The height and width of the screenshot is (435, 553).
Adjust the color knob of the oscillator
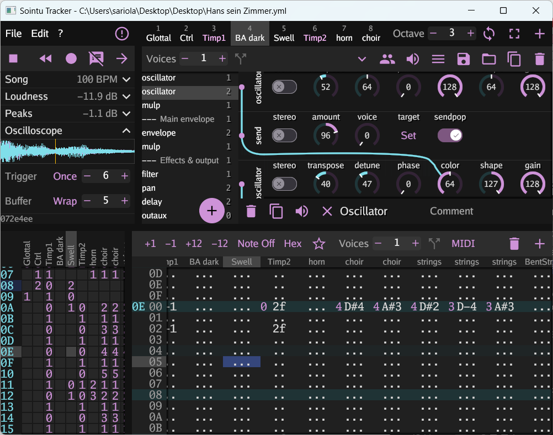click(x=450, y=182)
